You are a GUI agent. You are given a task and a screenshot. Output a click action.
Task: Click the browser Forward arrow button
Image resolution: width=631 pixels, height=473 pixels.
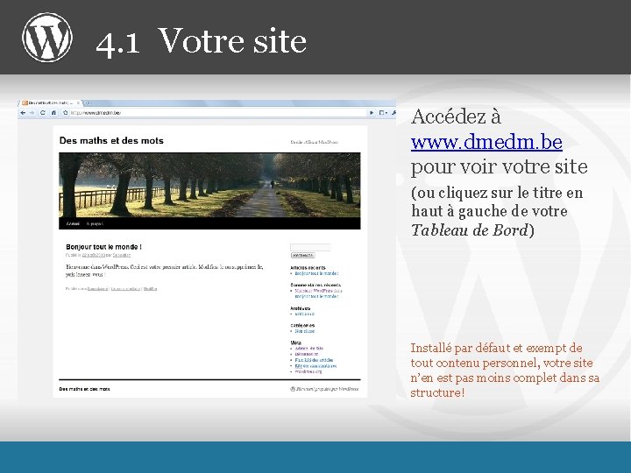(x=32, y=113)
